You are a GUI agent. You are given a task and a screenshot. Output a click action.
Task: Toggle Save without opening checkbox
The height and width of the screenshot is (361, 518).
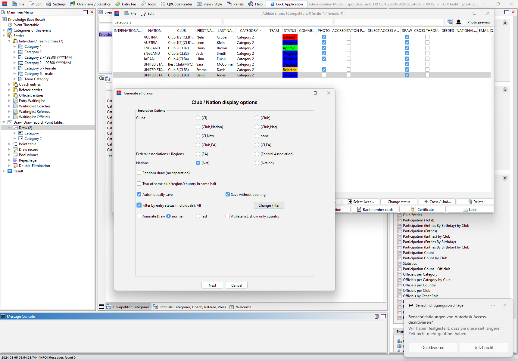click(228, 195)
